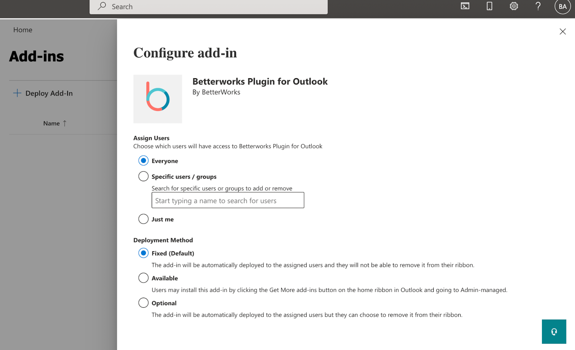Image resolution: width=575 pixels, height=350 pixels.
Task: Select Specific users / groups option
Action: [143, 176]
